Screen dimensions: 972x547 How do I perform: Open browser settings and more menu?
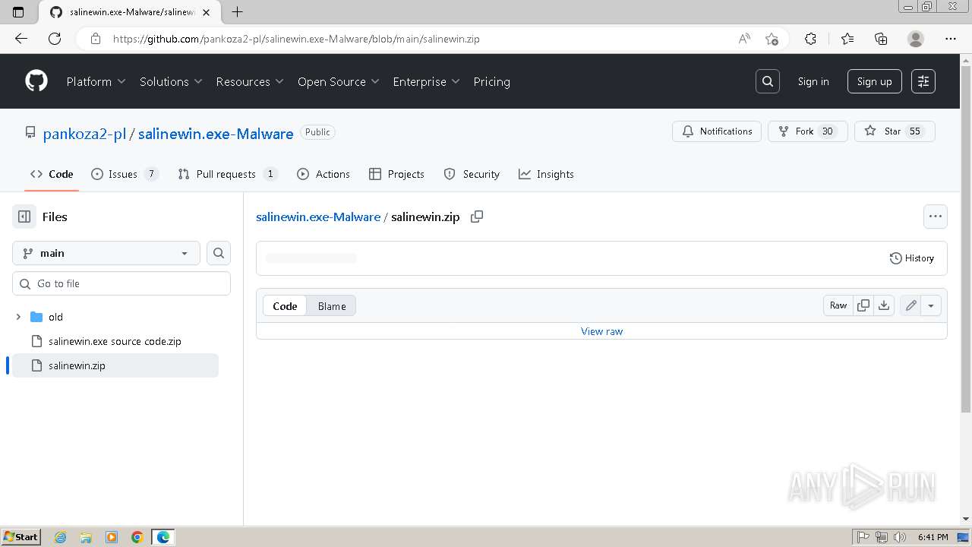[951, 39]
